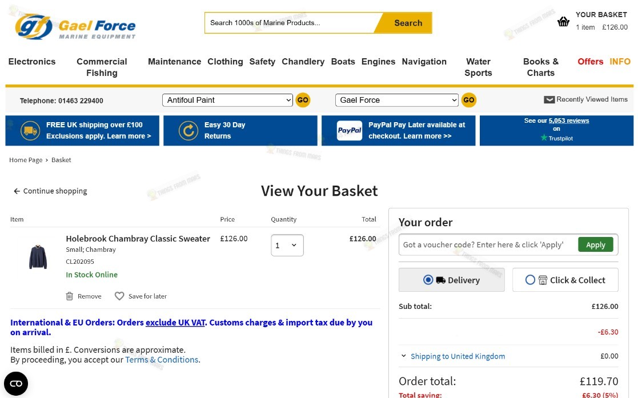638x398 pixels.
Task: Click the exclude UK VAT link
Action: (175, 322)
